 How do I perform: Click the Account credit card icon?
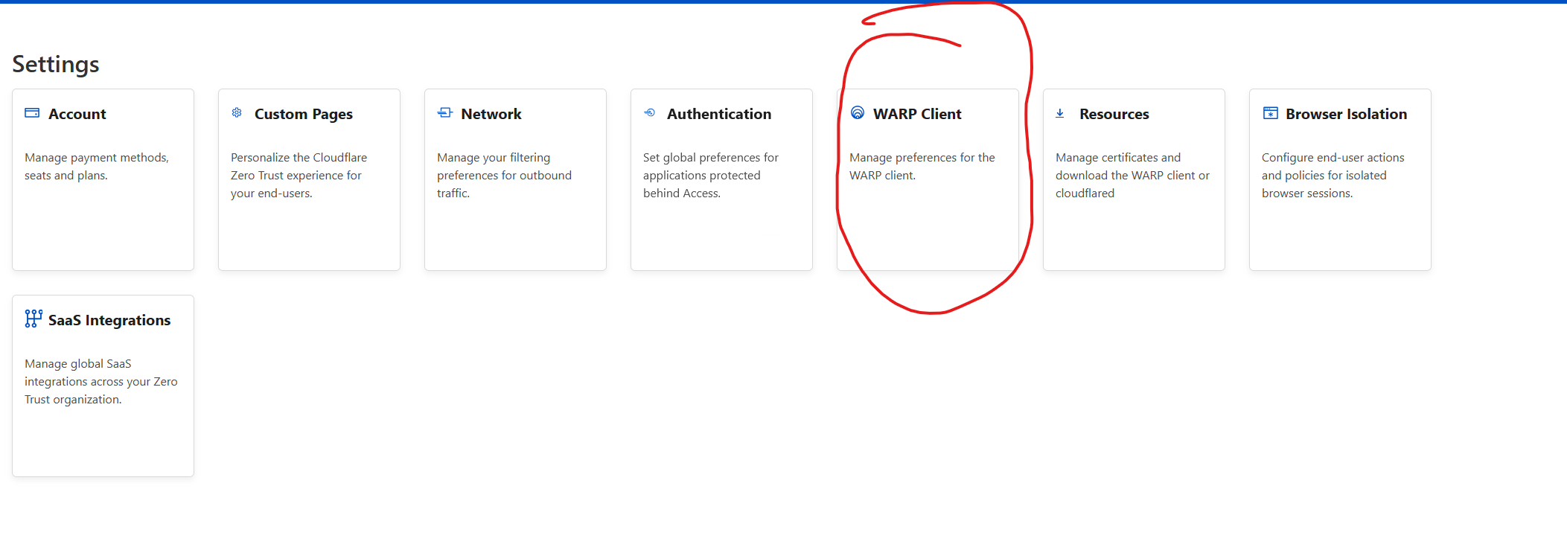click(x=32, y=113)
